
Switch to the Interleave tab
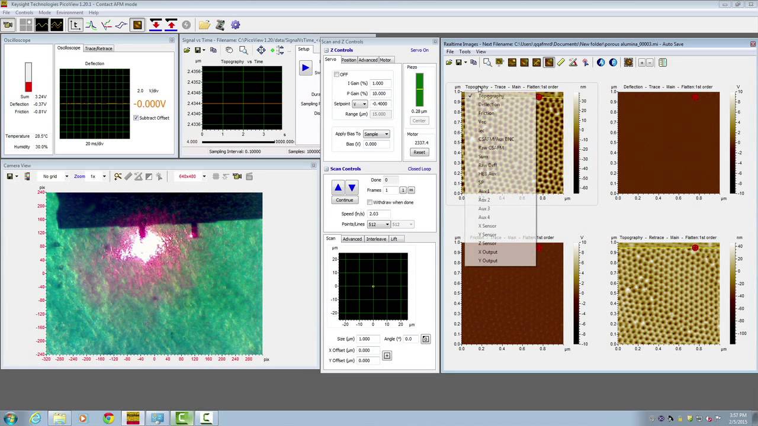click(376, 239)
